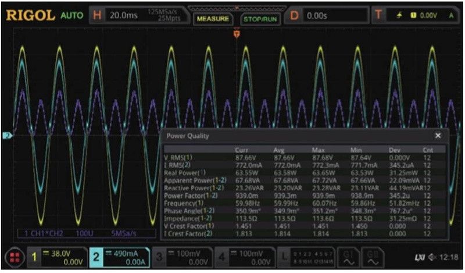Toggle channel 2 with 490mA scale
This screenshot has width=465, height=273.
[118, 257]
